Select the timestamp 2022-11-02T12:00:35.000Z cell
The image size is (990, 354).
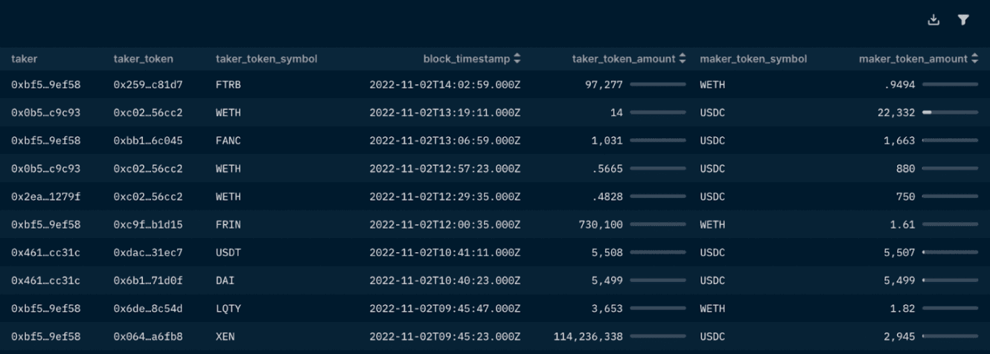pos(444,225)
